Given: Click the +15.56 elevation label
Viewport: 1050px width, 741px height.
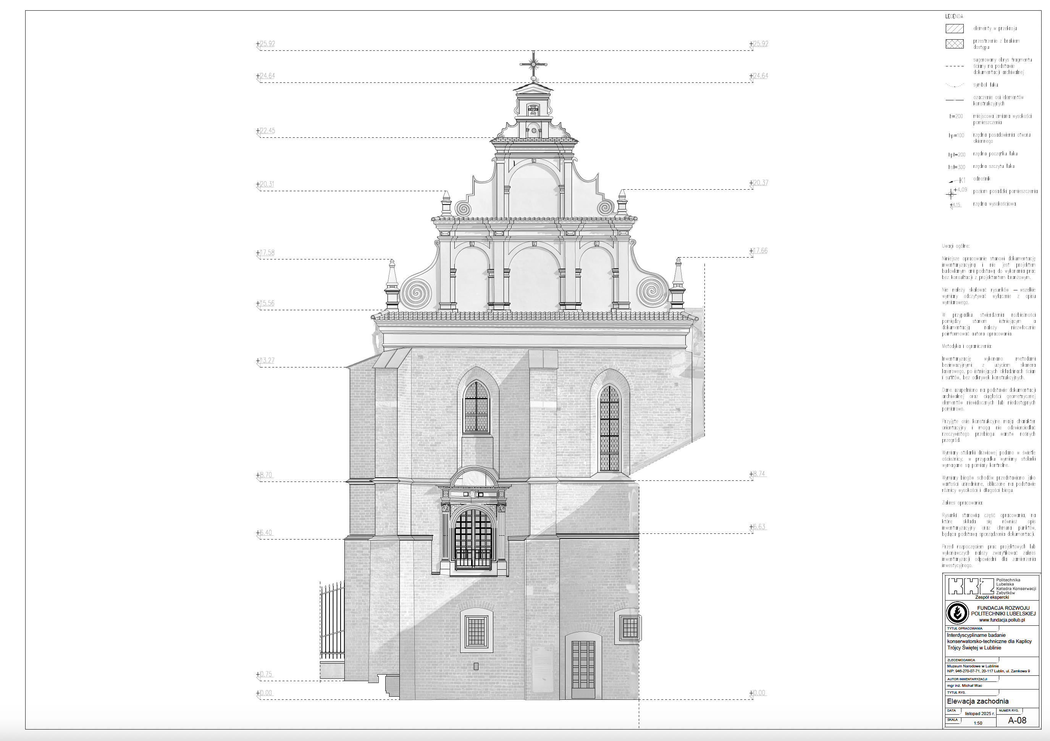Looking at the screenshot, I should [265, 303].
